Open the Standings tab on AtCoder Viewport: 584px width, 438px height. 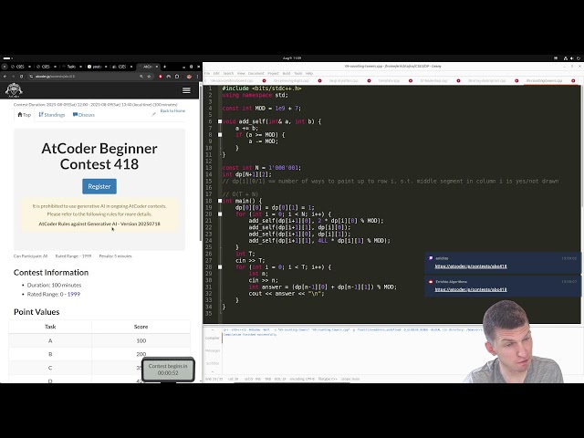coord(52,115)
